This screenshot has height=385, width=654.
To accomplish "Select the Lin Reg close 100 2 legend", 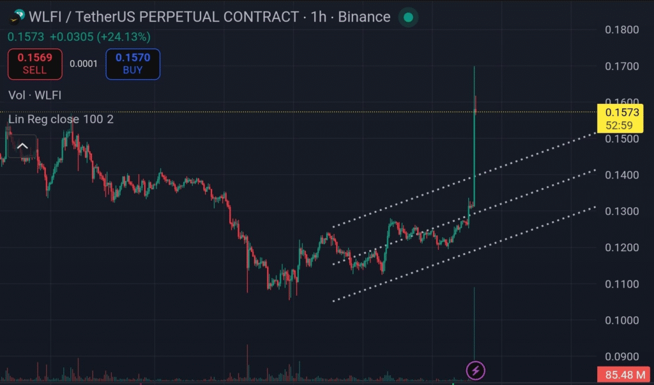I will pyautogui.click(x=61, y=119).
